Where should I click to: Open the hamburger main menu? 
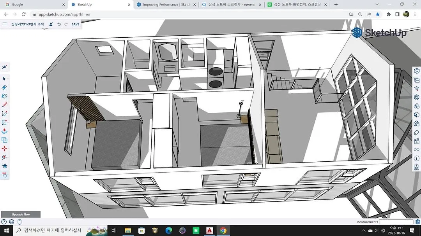point(4,24)
